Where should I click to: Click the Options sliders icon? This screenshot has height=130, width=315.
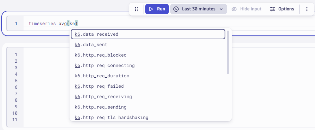click(272, 9)
